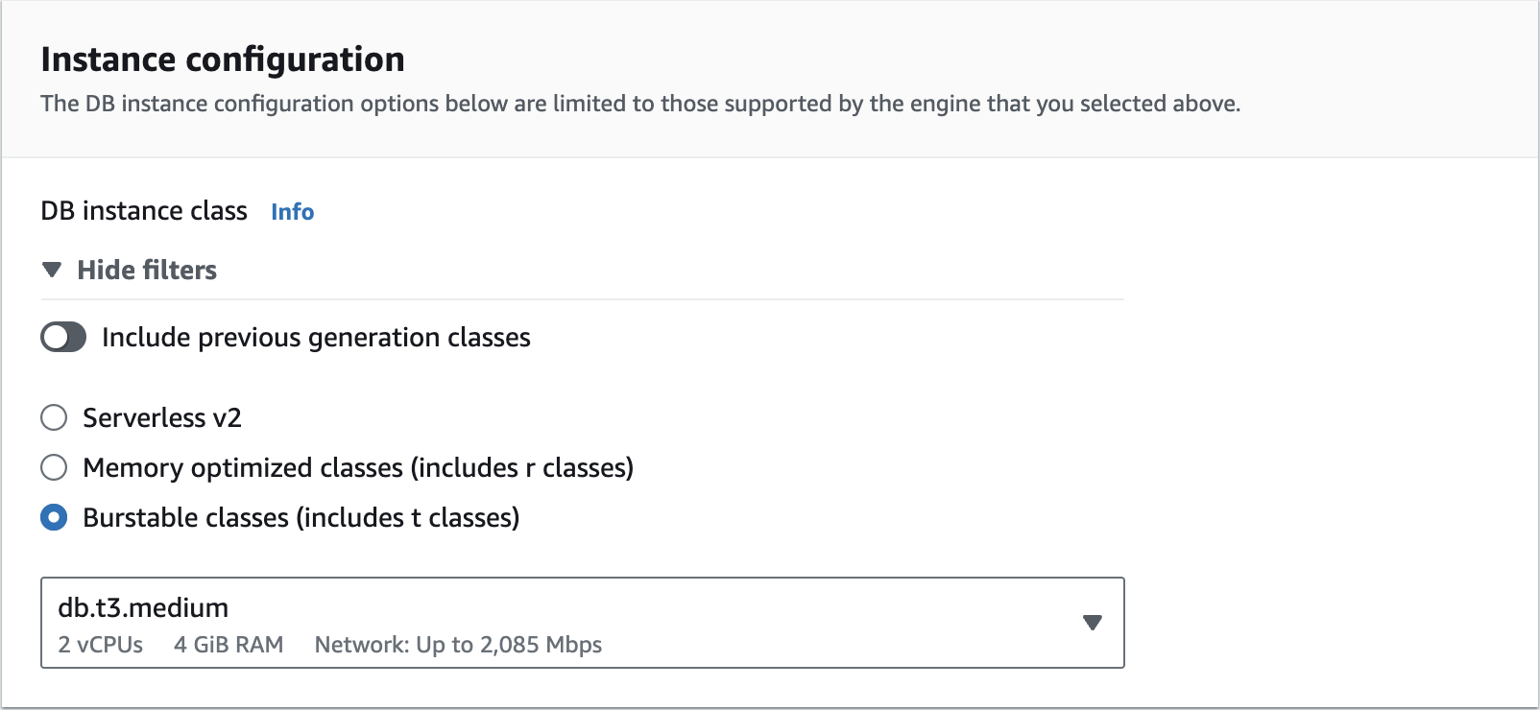Image resolution: width=1540 pixels, height=710 pixels.
Task: Open the instance class dropdown arrow
Action: (1092, 623)
